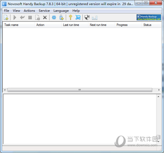Sort by Action column header
This screenshot has height=153, width=164.
48,25
